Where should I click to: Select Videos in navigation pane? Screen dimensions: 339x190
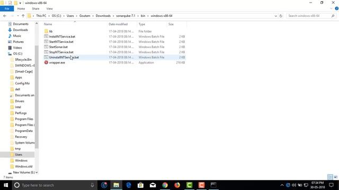point(17,47)
